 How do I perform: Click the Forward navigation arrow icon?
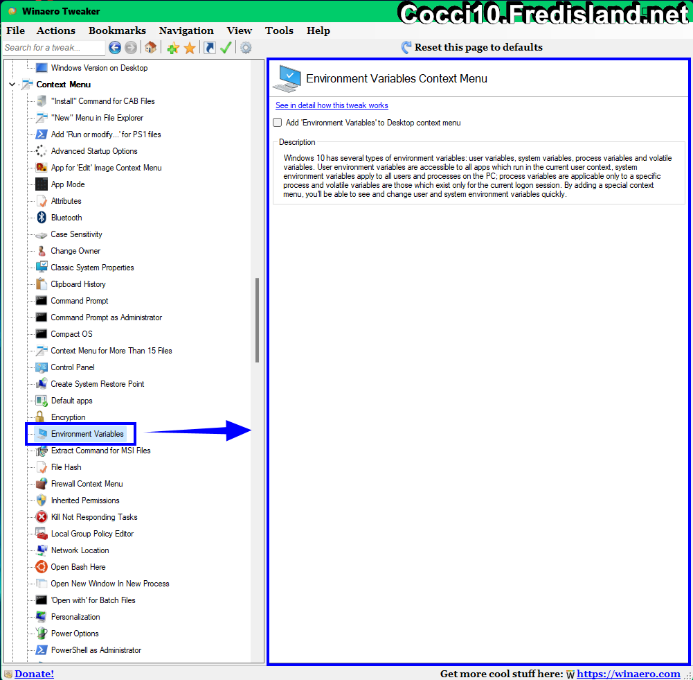[x=131, y=47]
